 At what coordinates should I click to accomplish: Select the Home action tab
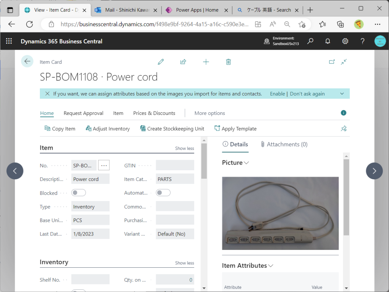(47, 113)
